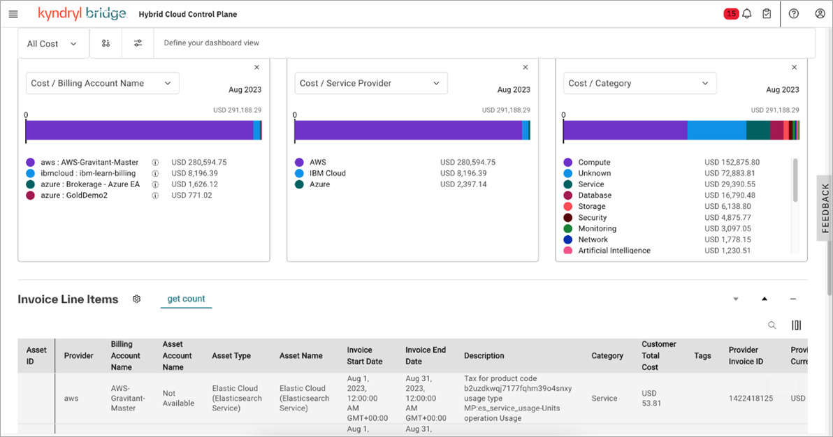Click blue Unknown segment in Category bar
This screenshot has height=437, width=833.
pyautogui.click(x=717, y=130)
